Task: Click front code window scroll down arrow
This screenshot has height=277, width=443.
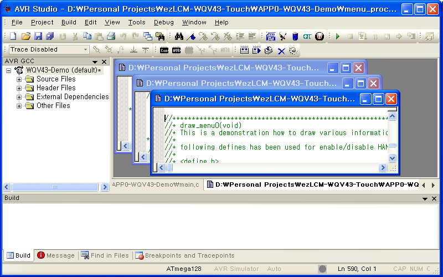Action: (x=392, y=158)
